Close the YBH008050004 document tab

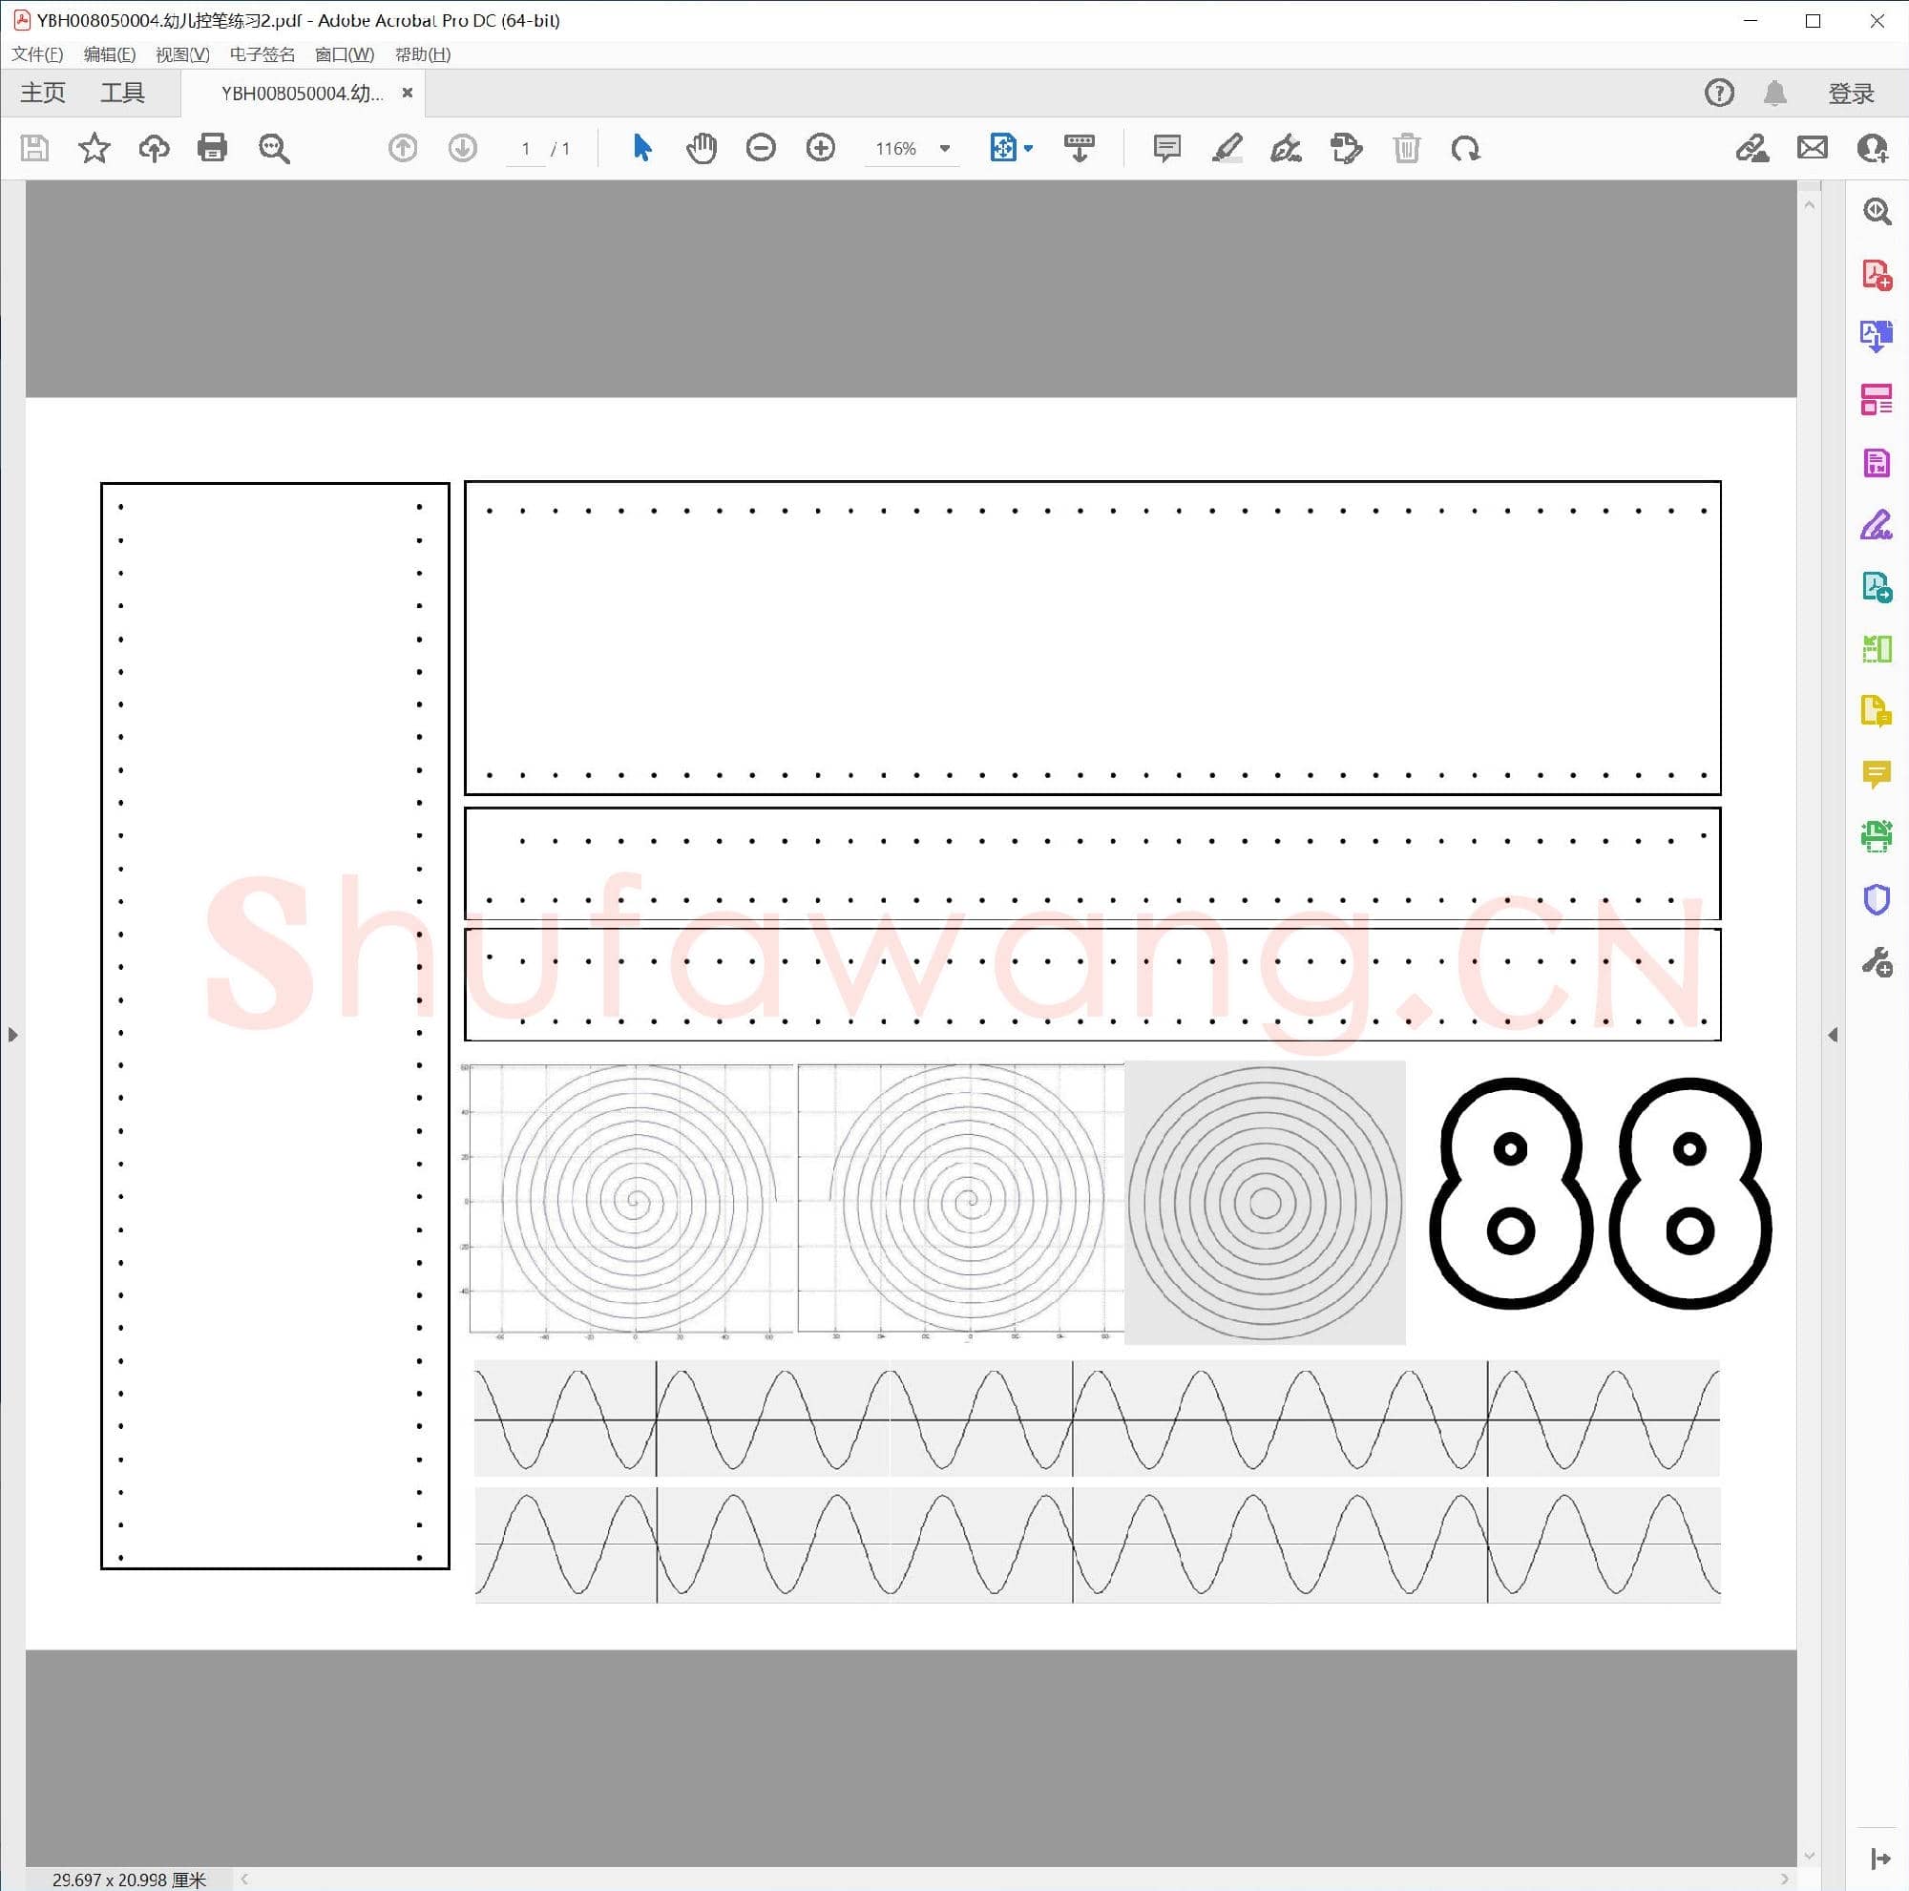click(408, 93)
